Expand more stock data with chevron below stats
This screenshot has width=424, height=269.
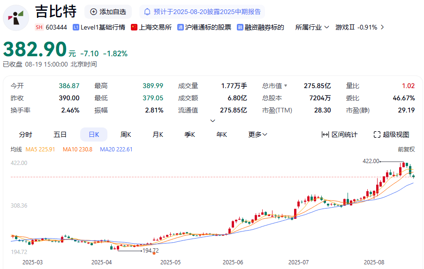pos(212,120)
